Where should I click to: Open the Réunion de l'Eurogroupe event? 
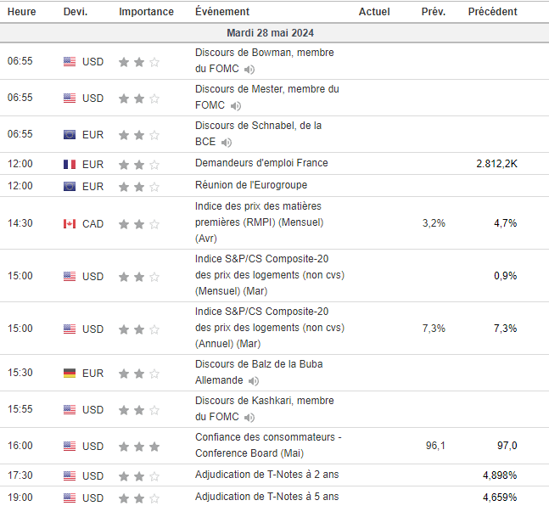tap(251, 185)
